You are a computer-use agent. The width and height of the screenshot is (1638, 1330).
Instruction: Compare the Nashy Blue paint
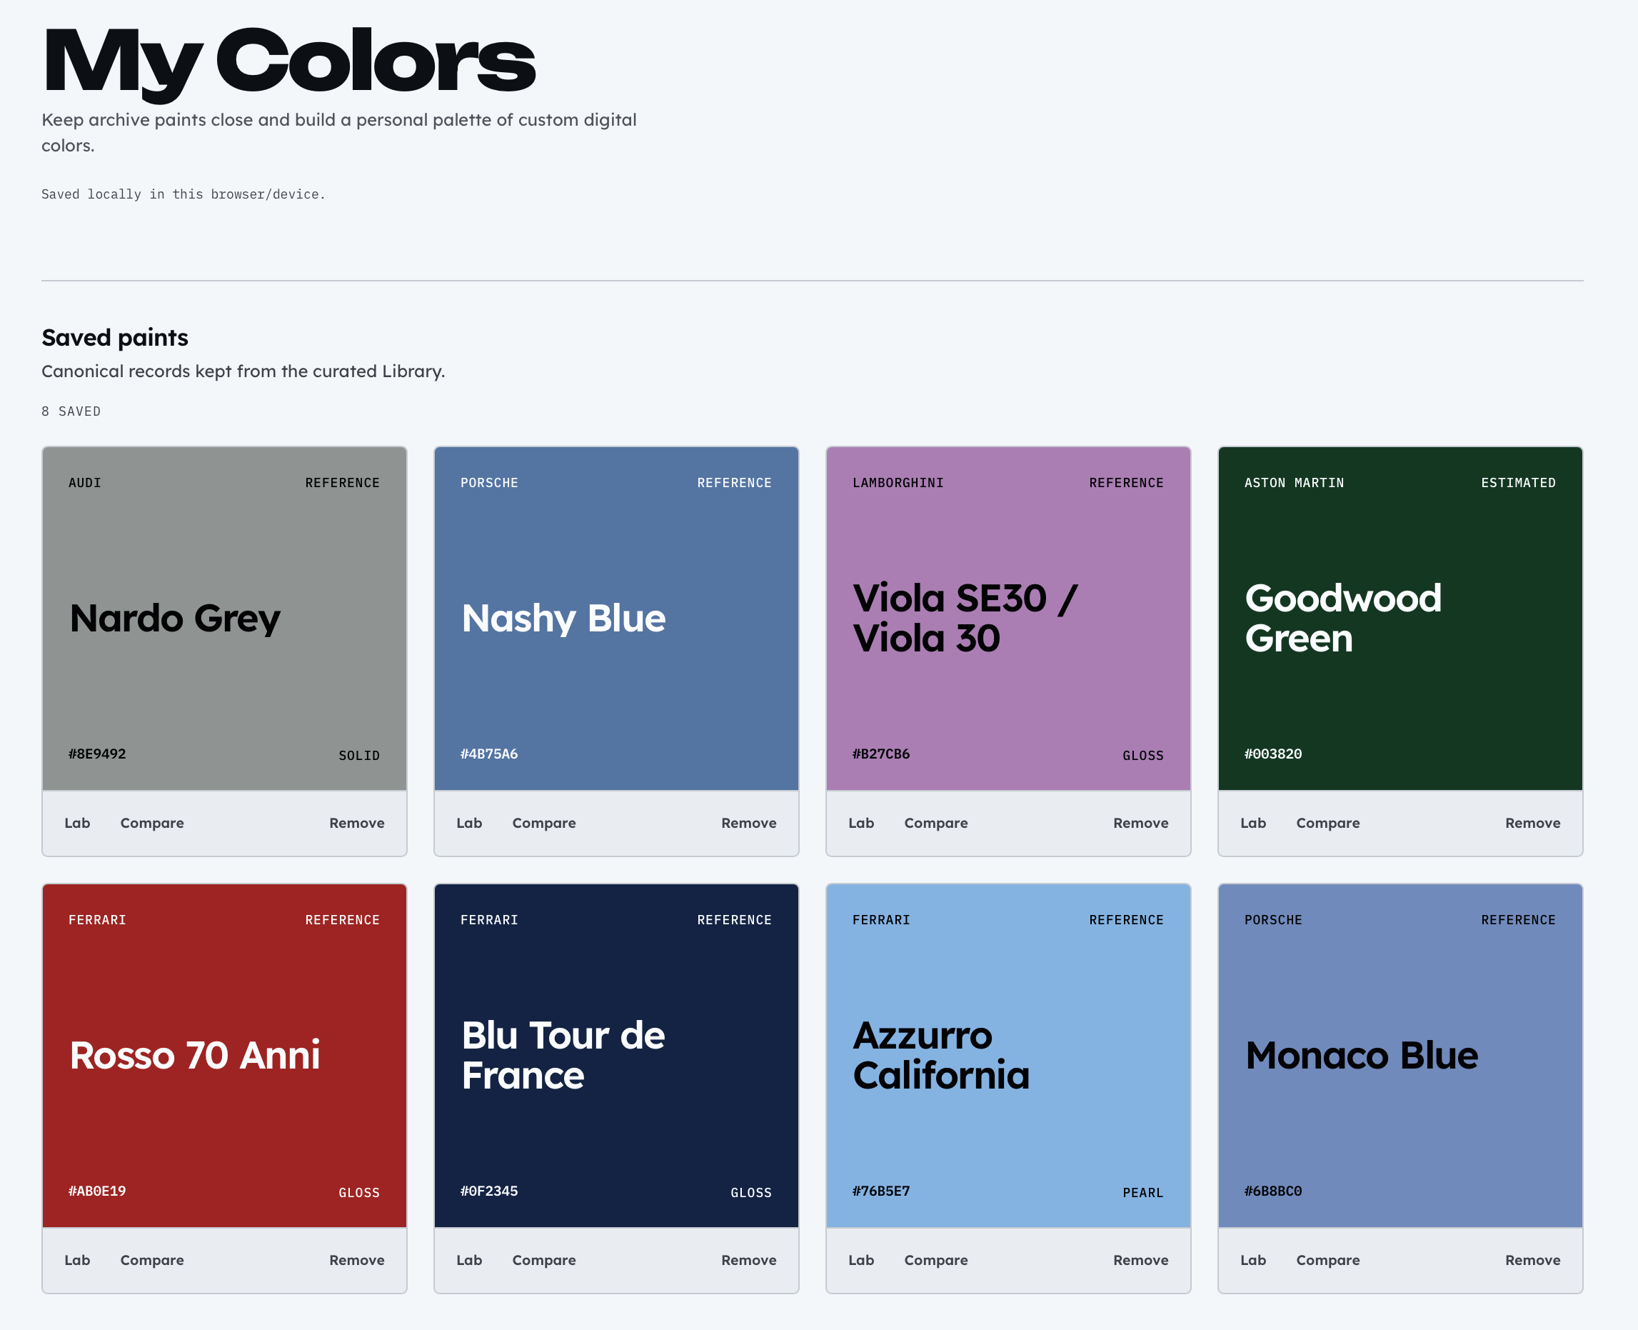pyautogui.click(x=543, y=823)
